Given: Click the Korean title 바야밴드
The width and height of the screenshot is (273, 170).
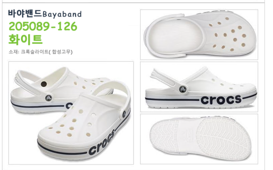Looking at the screenshot, I should [25, 13].
